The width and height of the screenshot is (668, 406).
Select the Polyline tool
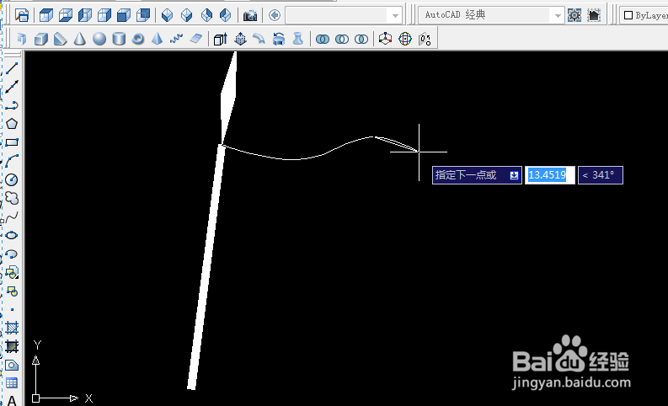(12, 105)
